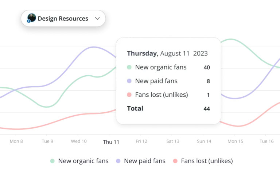Image resolution: width=280 pixels, height=176 pixels.
Task: Select Sat 13 on the date axis
Action: coord(172,141)
